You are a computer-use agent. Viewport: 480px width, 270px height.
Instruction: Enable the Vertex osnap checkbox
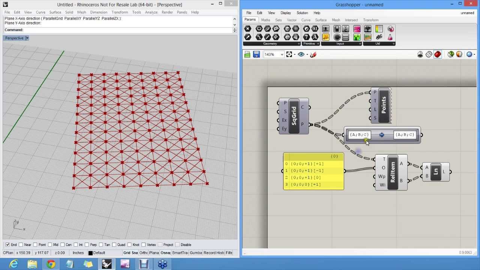coord(144,245)
